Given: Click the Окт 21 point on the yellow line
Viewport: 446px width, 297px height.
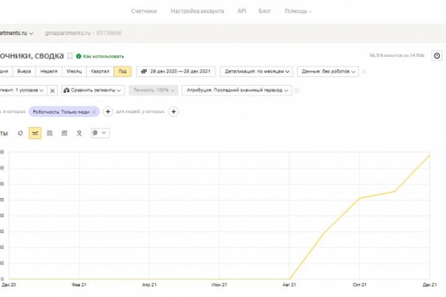Looking at the screenshot, I should point(359,199).
